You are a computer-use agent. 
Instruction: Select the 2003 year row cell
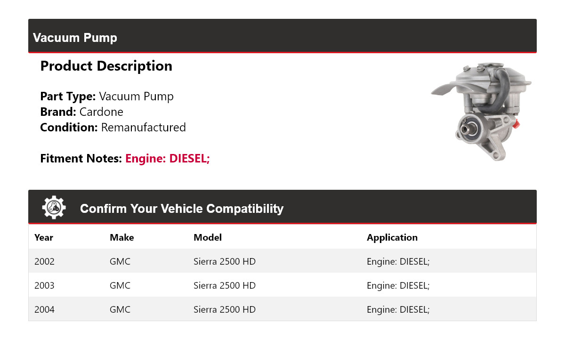(44, 285)
